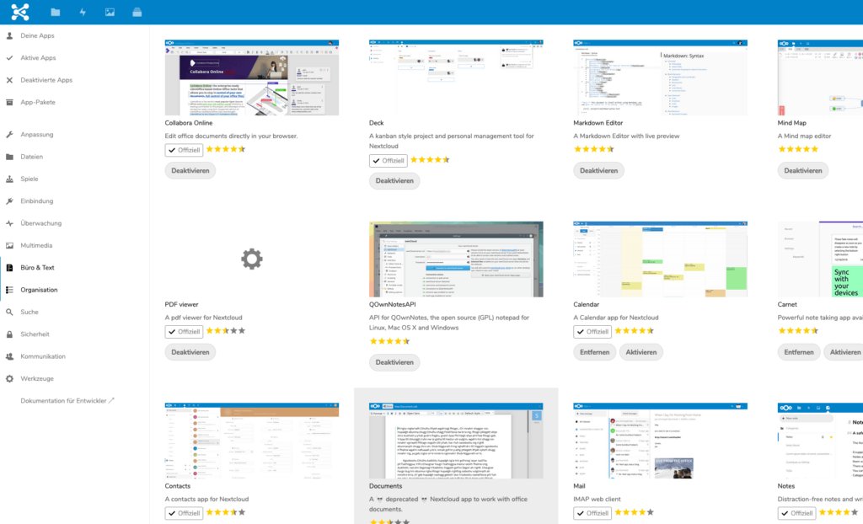Open the briefcase icon in the top bar
The width and height of the screenshot is (863, 524).
click(x=137, y=12)
